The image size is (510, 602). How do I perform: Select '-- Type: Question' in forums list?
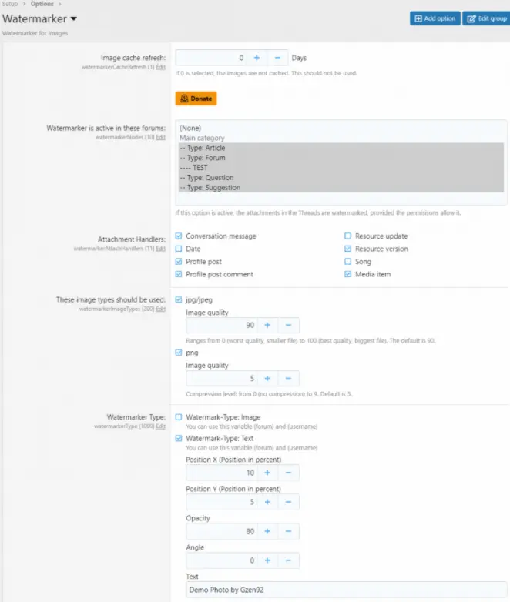click(x=210, y=177)
